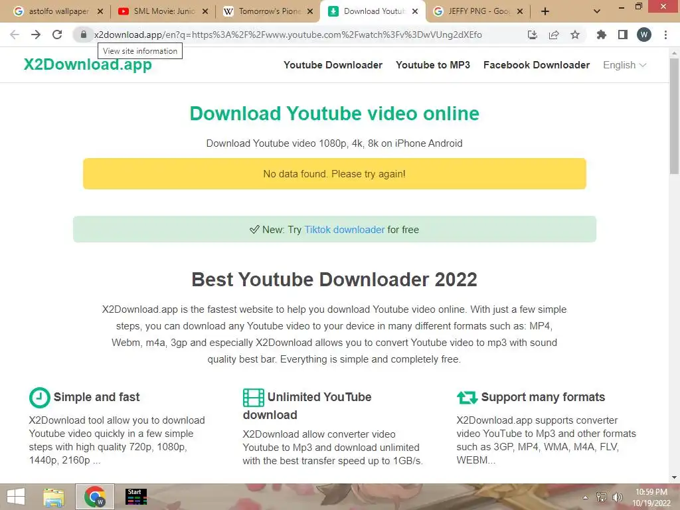Close the SML Movie tab
Image resolution: width=680 pixels, height=510 pixels.
click(x=205, y=11)
